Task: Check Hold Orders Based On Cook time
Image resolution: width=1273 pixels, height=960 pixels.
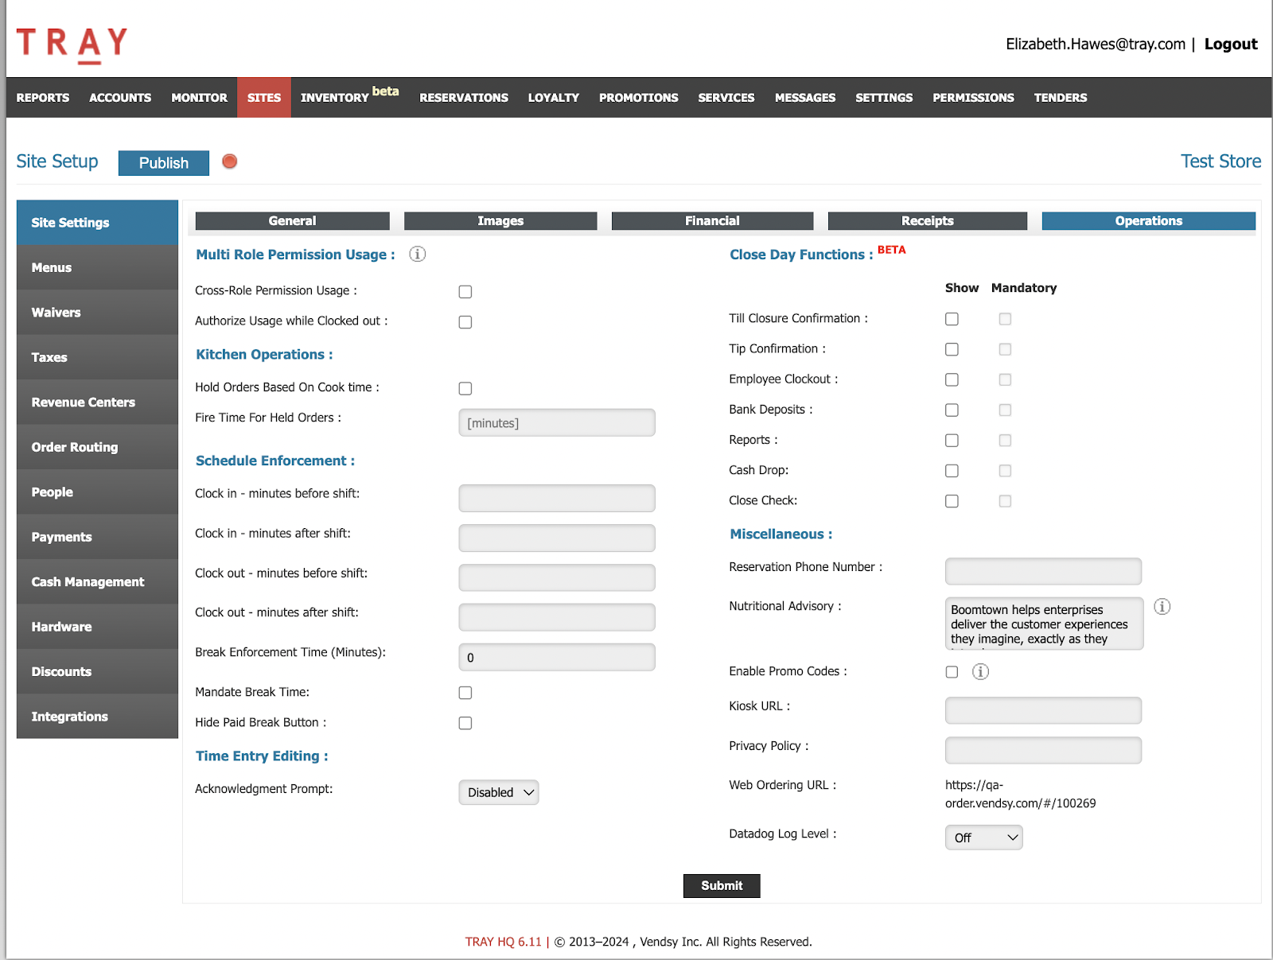Action: click(x=465, y=388)
